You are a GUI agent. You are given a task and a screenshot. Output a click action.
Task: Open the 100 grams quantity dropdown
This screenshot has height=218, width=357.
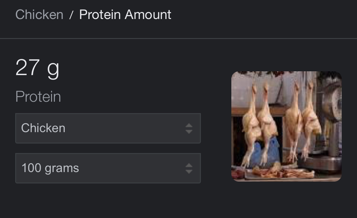pos(108,168)
